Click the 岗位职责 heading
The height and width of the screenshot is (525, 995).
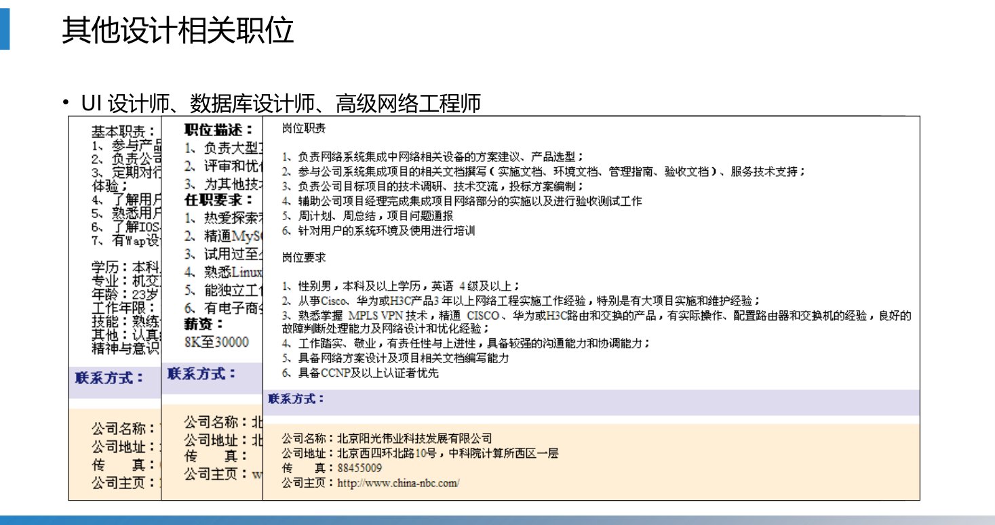304,128
